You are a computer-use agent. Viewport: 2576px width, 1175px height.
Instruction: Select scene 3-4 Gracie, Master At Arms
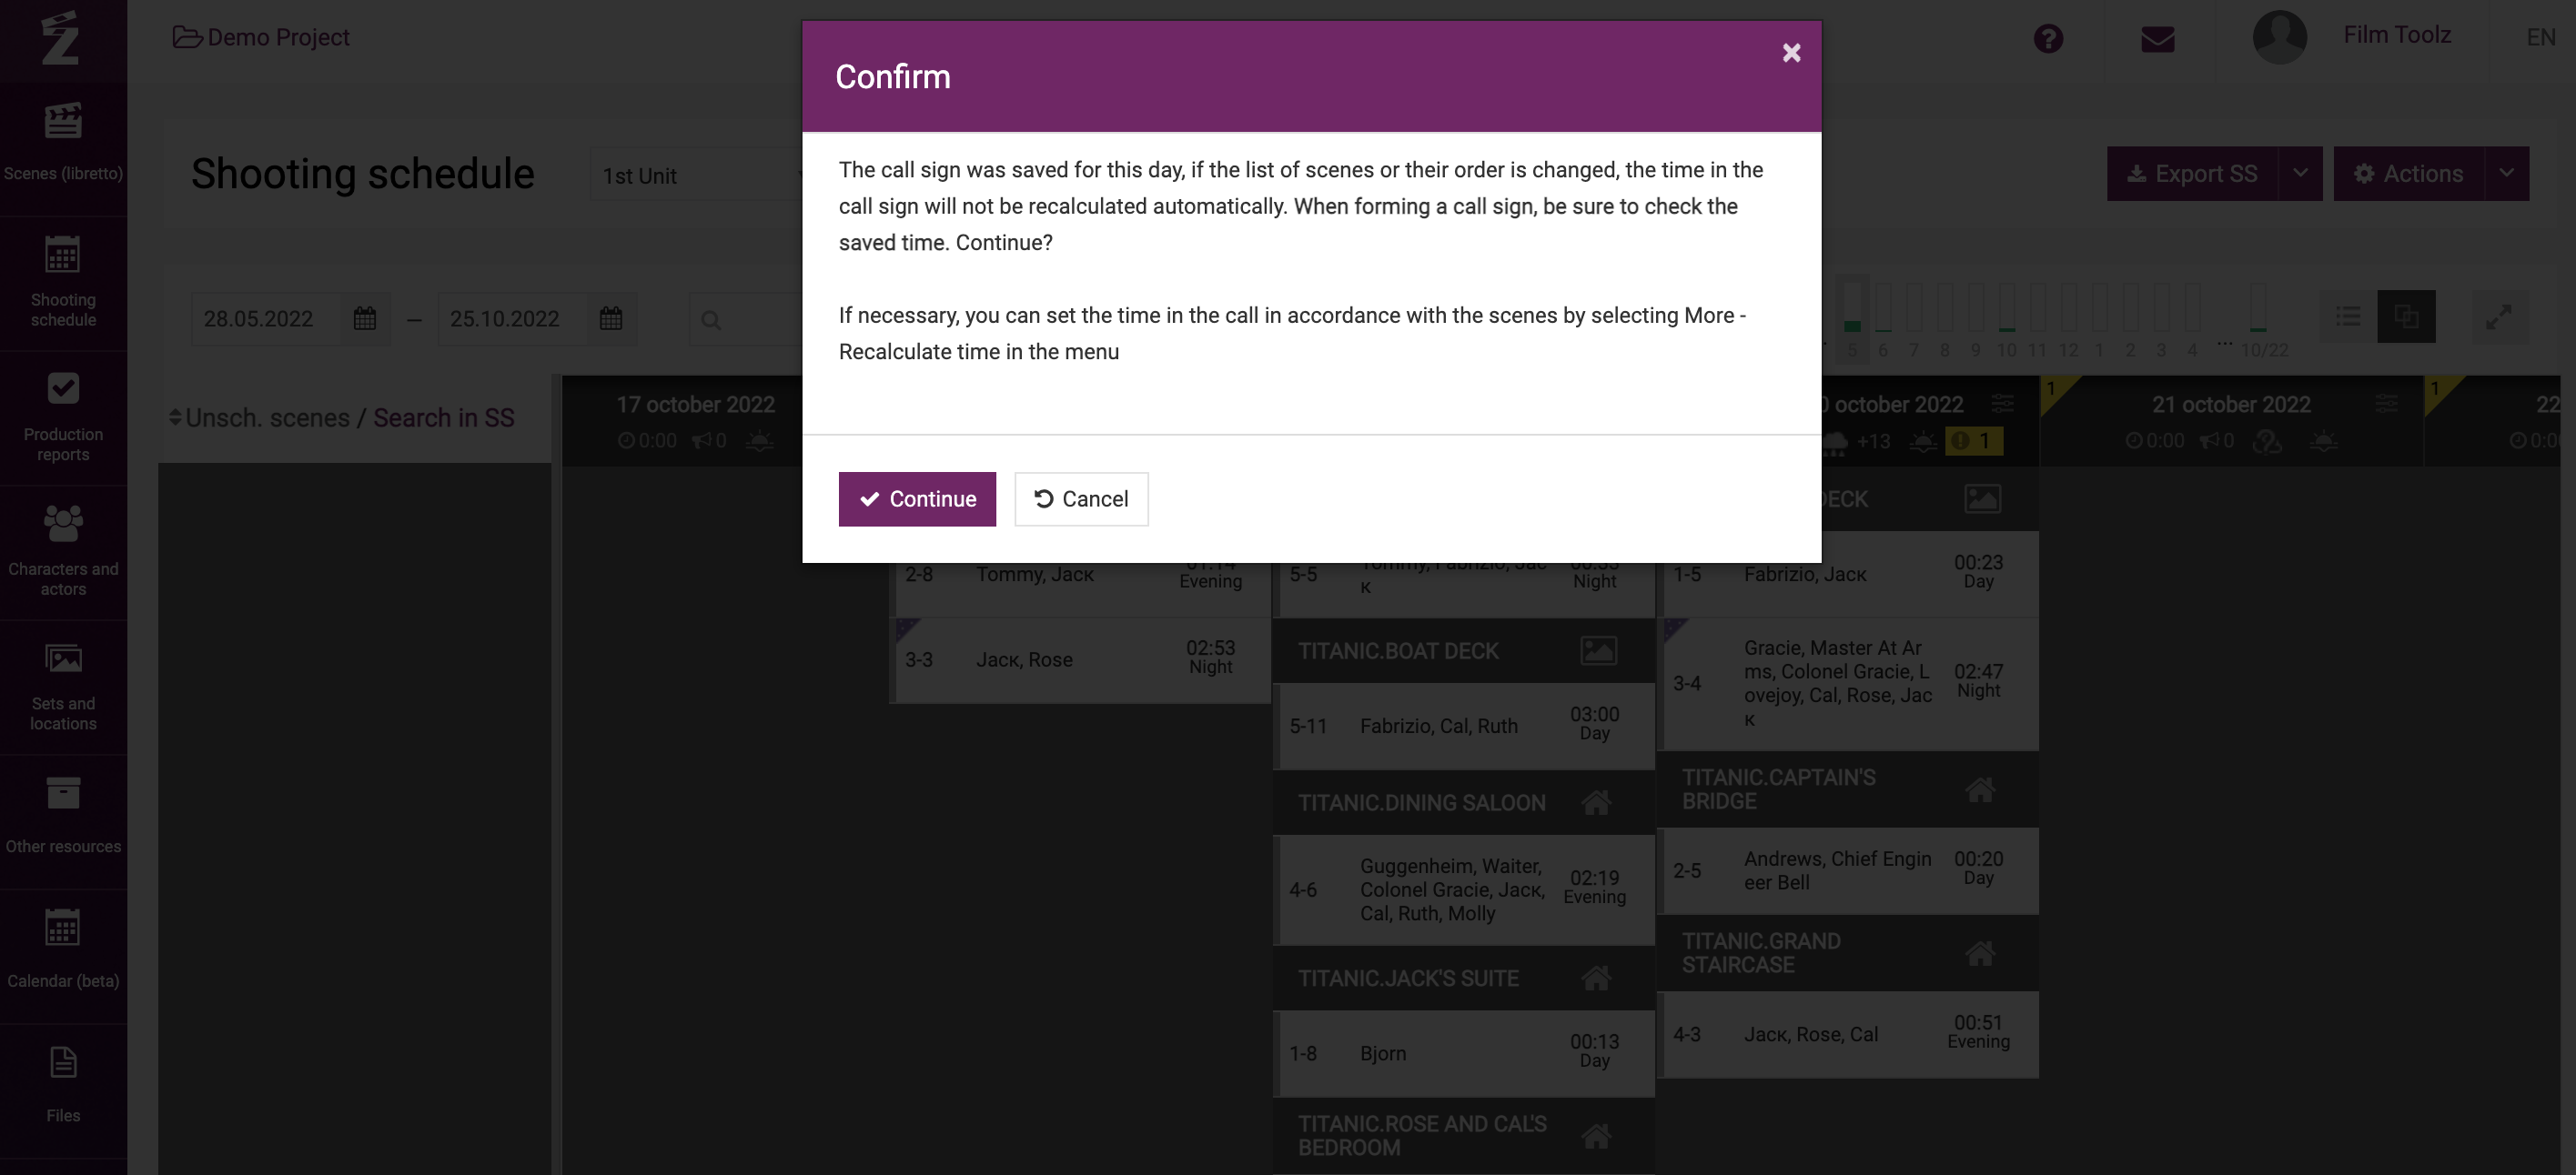(x=1850, y=683)
